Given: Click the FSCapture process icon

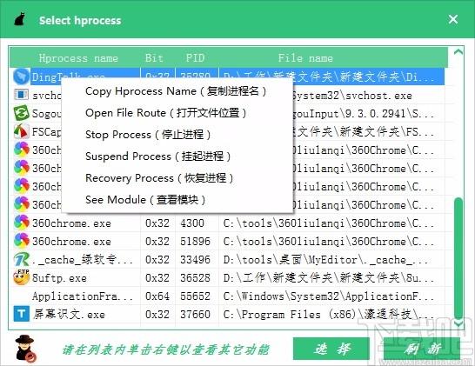Looking at the screenshot, I should click(21, 131).
